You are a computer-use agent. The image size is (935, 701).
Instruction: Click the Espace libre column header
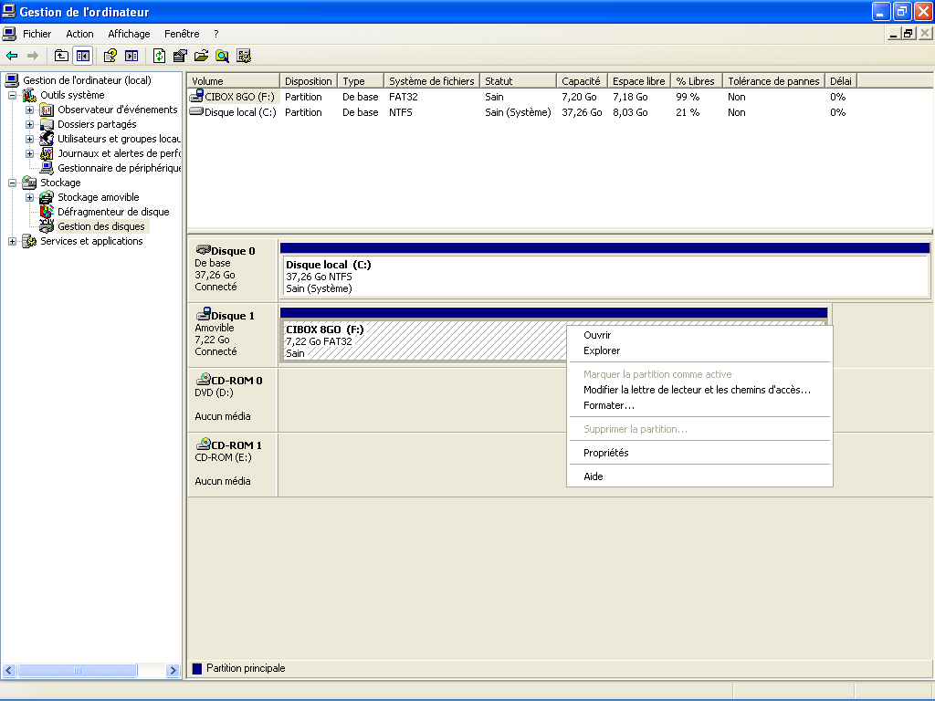click(x=638, y=81)
